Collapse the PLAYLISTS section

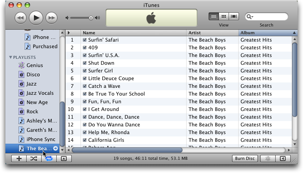(x=11, y=57)
